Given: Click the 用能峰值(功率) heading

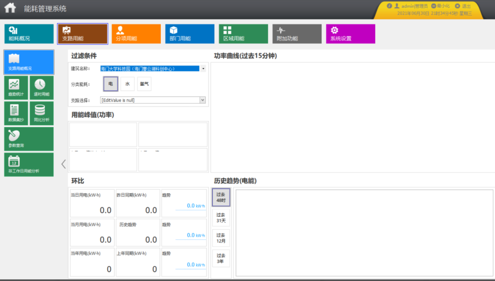Looking at the screenshot, I should point(93,115).
